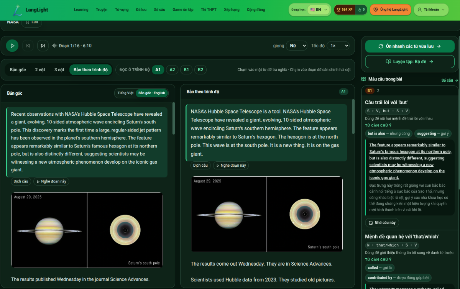This screenshot has height=289, width=460.
Task: Select Bản theo trình độ view
Action: click(90, 70)
